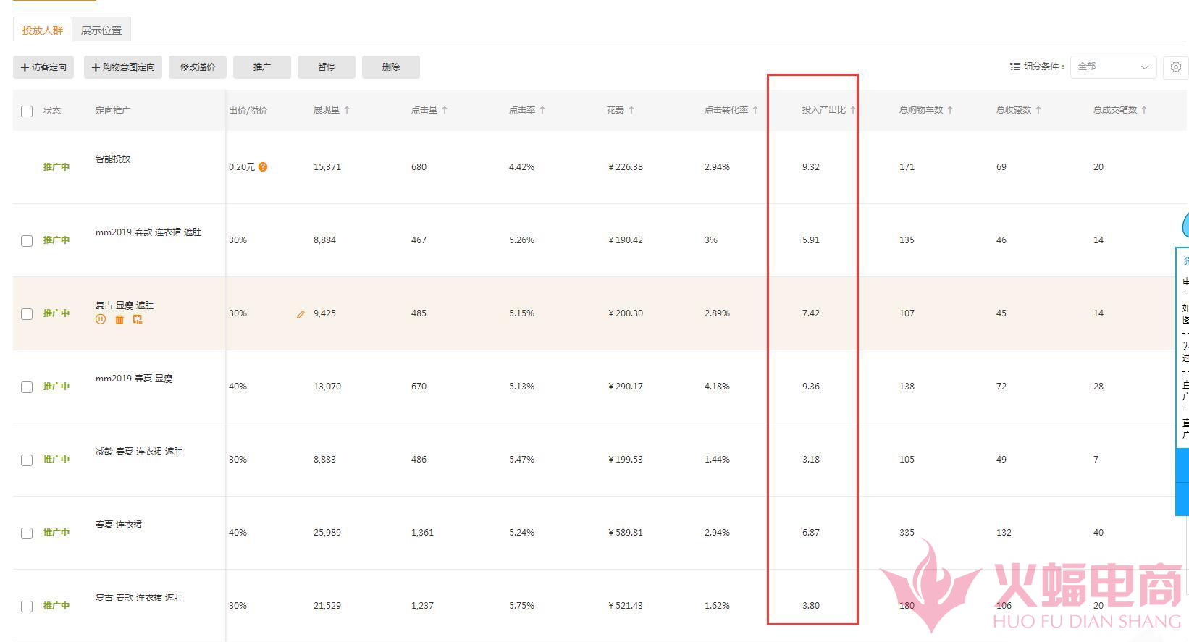Toggle the select-all checkbox in header
Screen dimensions: 1189x642
click(x=27, y=111)
